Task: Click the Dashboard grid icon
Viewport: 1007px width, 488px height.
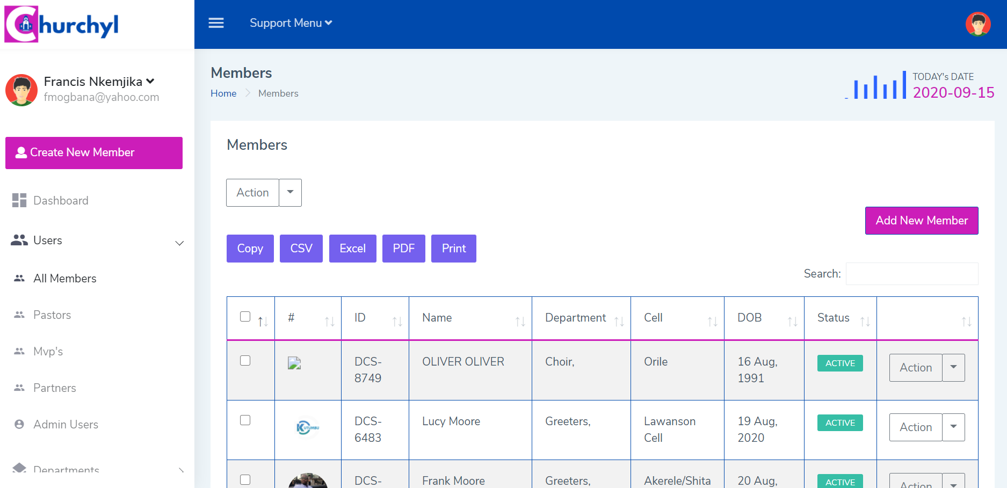Action: pyautogui.click(x=19, y=200)
